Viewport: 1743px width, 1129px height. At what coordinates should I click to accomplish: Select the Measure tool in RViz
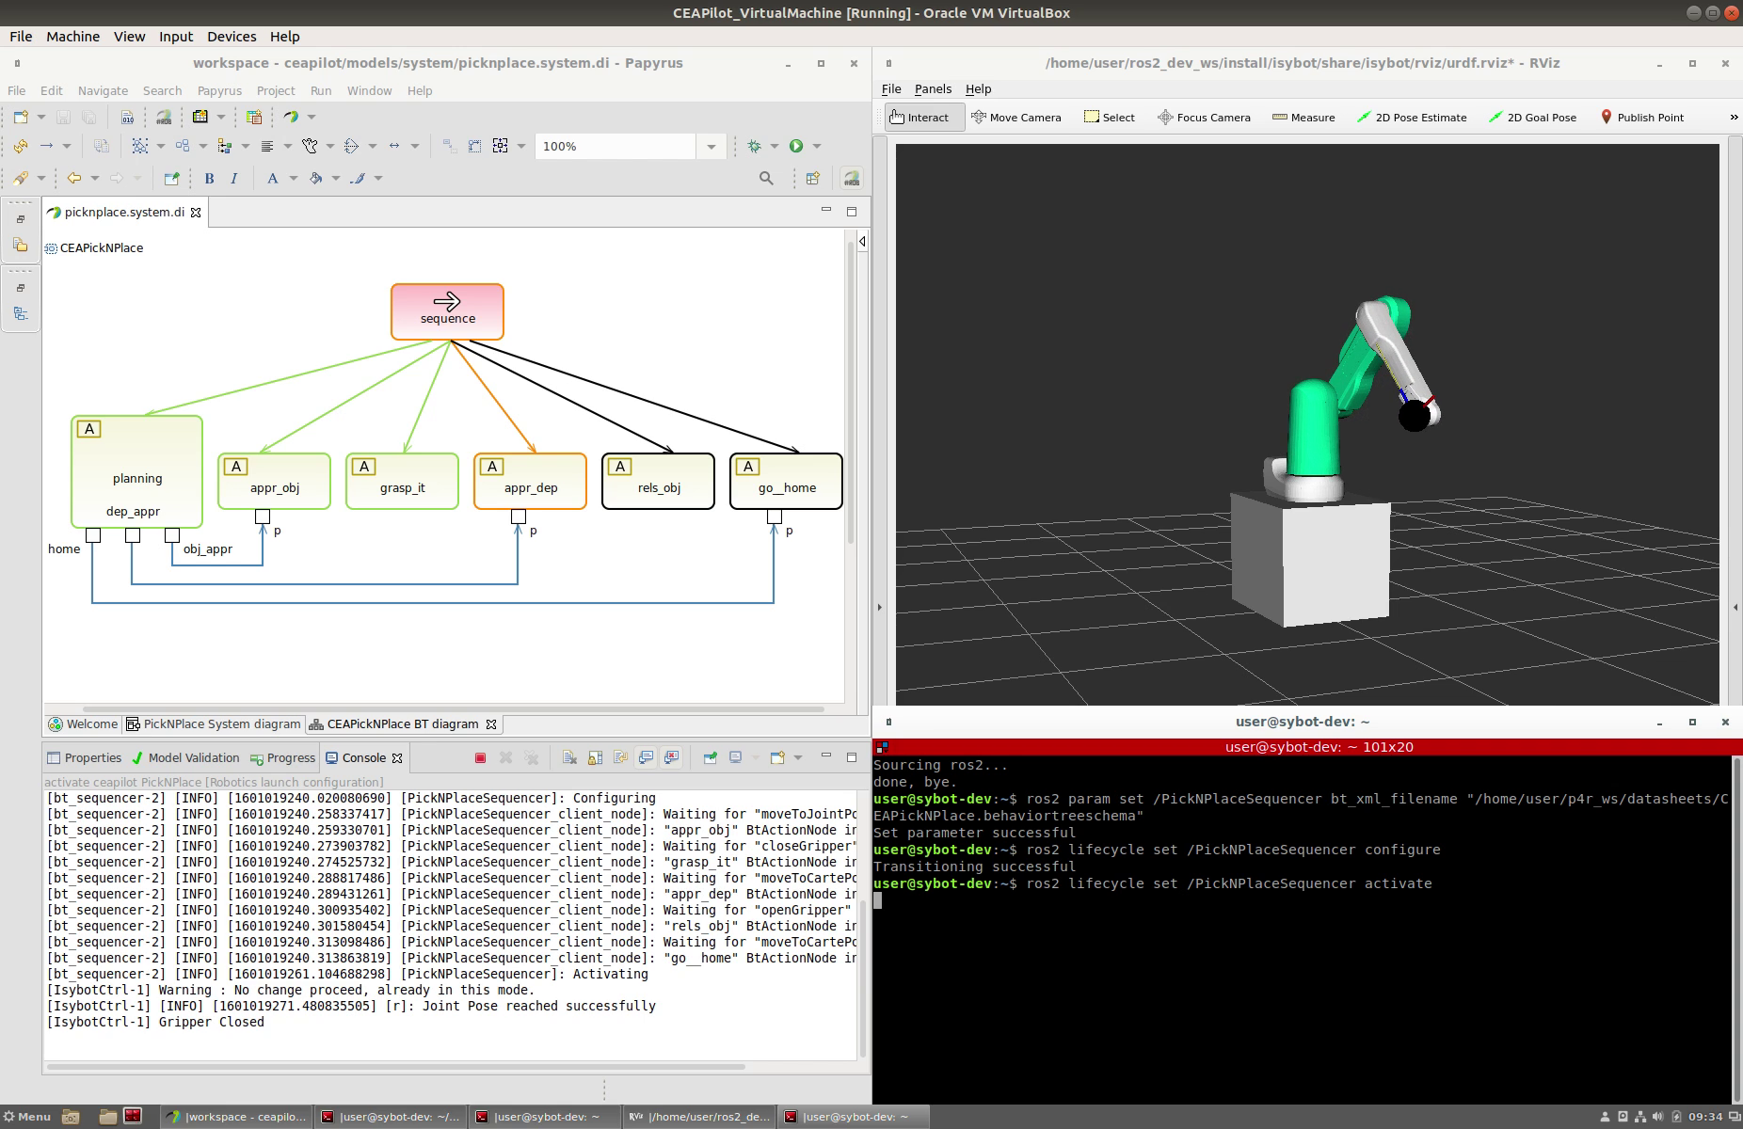(x=1304, y=117)
